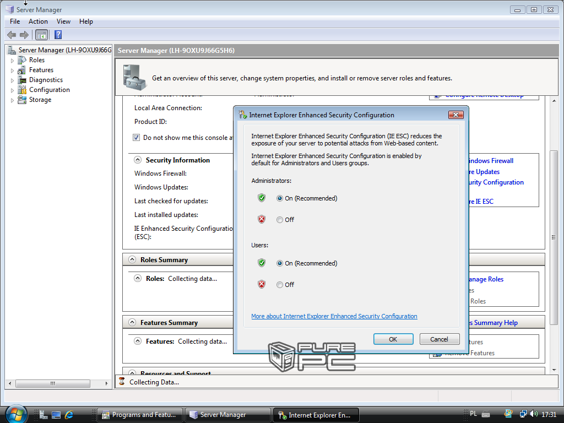This screenshot has width=564, height=423.
Task: Click the keyboard tray icon
Action: [486, 414]
